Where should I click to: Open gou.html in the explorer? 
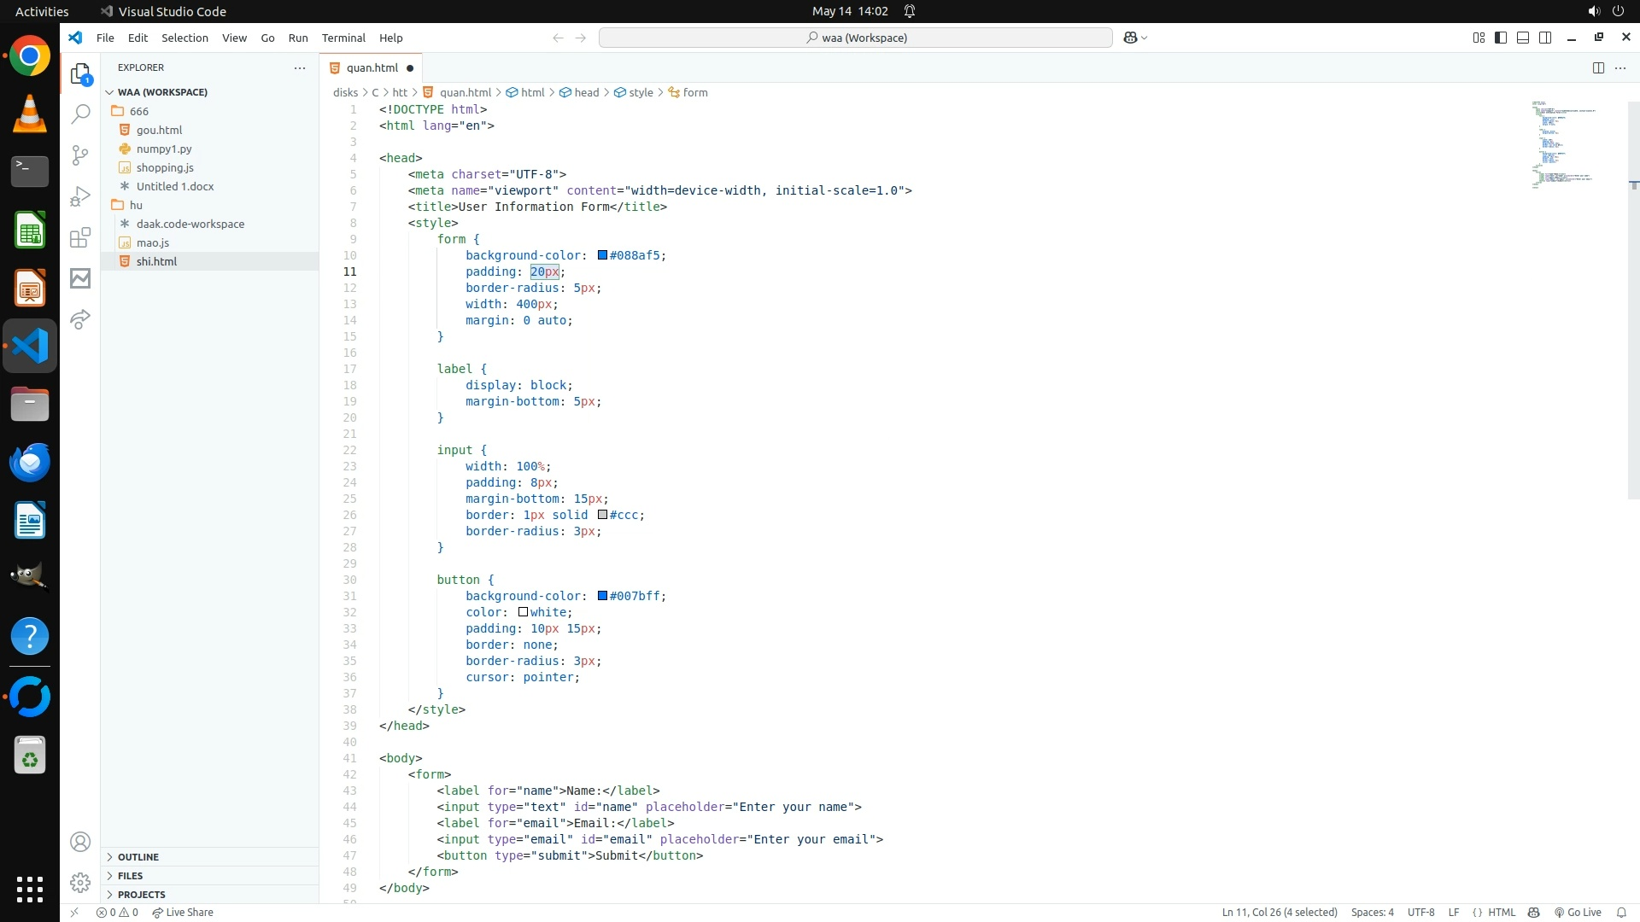pyautogui.click(x=159, y=130)
